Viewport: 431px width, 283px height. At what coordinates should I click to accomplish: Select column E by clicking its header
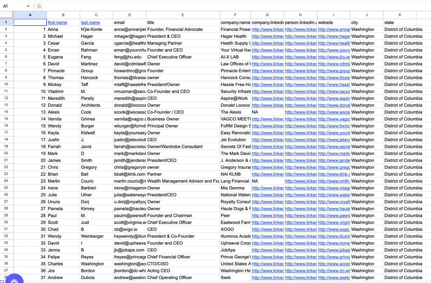coord(182,15)
